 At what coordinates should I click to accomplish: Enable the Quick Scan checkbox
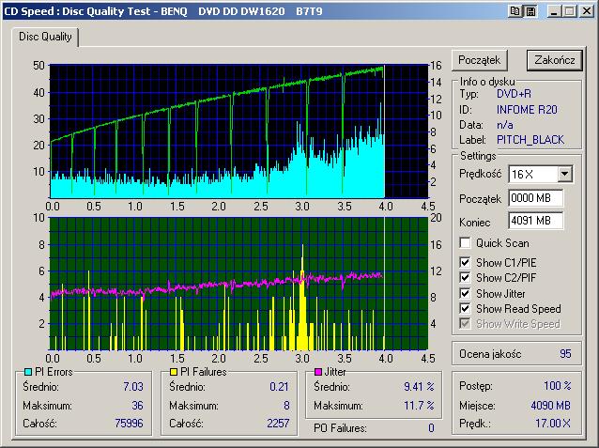pos(465,242)
